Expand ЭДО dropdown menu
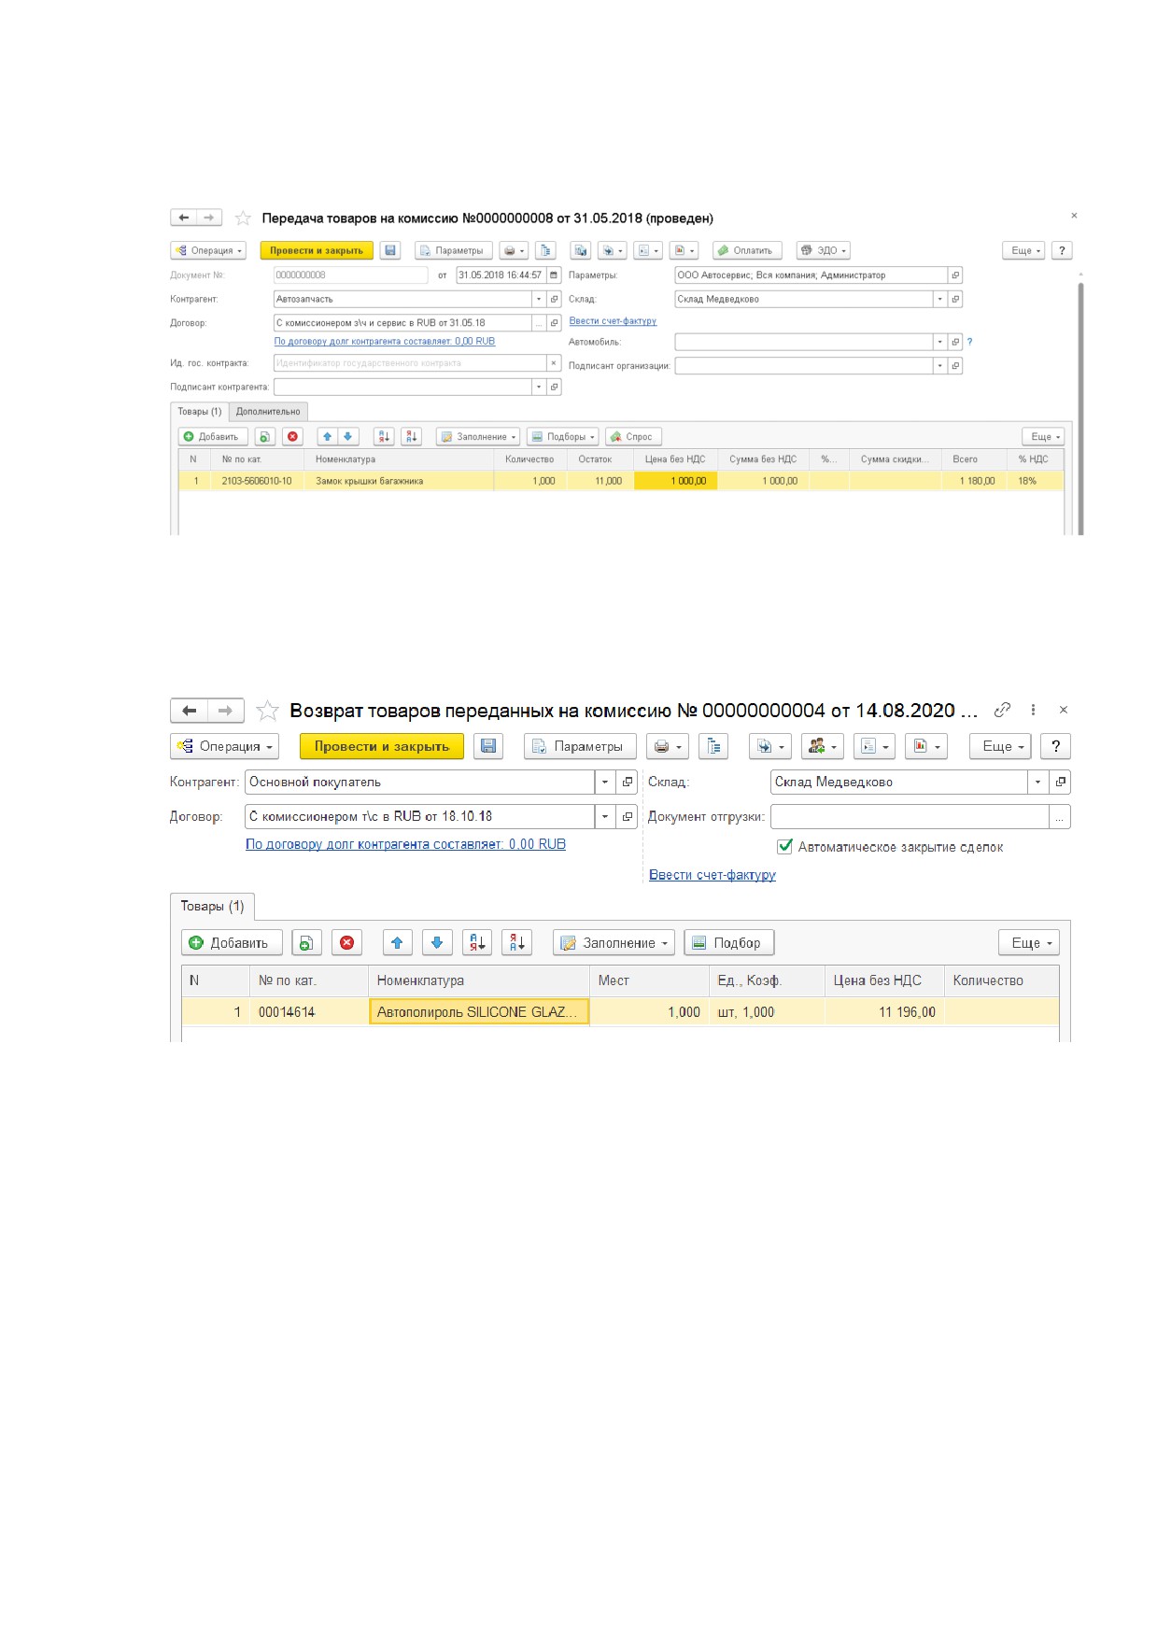Image resolution: width=1157 pixels, height=1636 pixels. 824,250
